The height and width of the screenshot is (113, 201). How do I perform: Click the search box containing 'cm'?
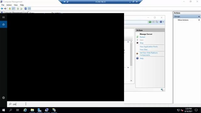[66, 104]
